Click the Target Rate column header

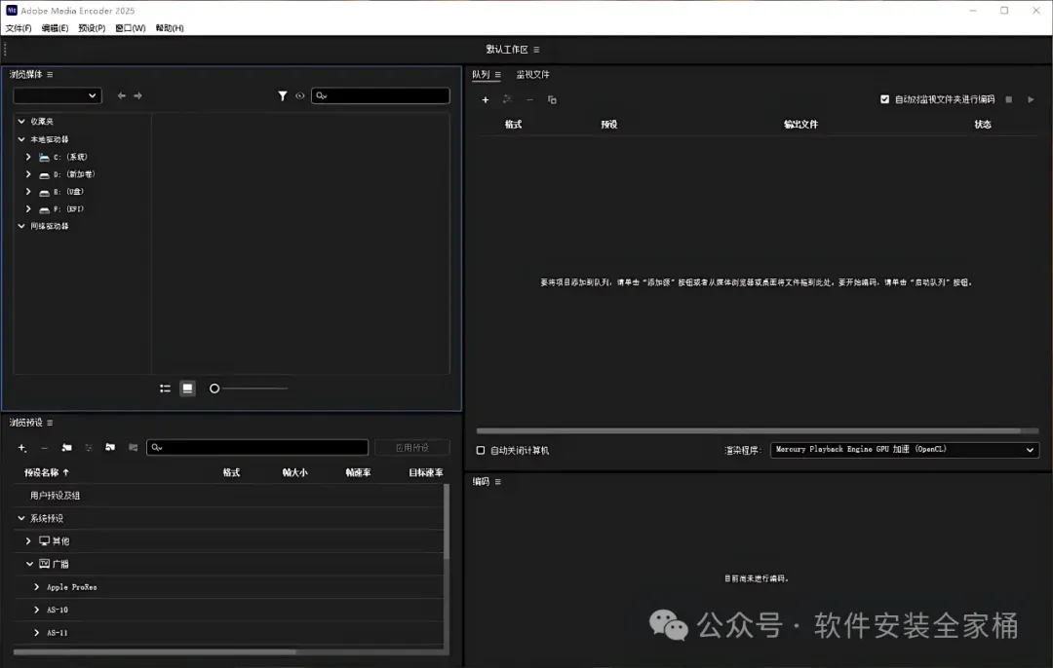tap(426, 472)
